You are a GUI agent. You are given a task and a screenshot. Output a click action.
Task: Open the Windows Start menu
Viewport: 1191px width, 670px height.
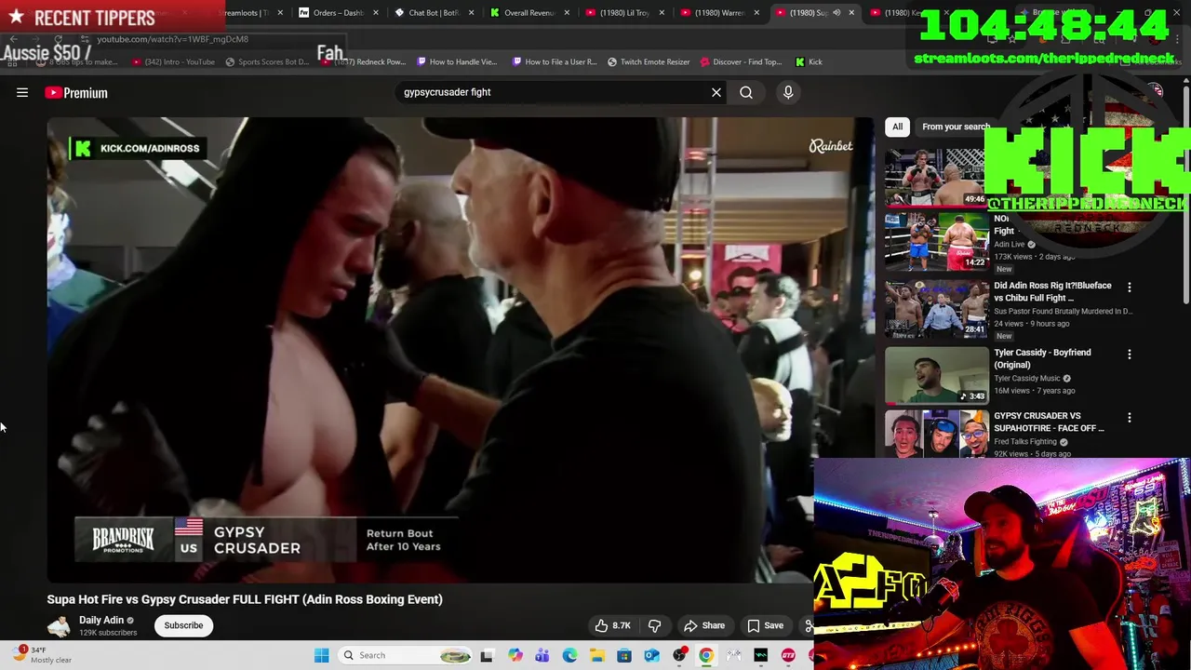(321, 655)
